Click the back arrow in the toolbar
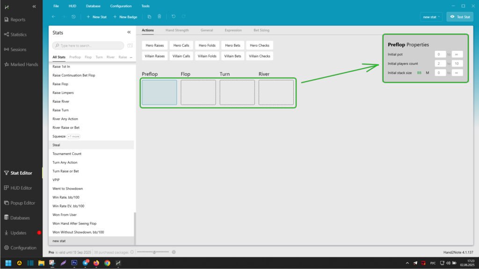 click(x=53, y=17)
